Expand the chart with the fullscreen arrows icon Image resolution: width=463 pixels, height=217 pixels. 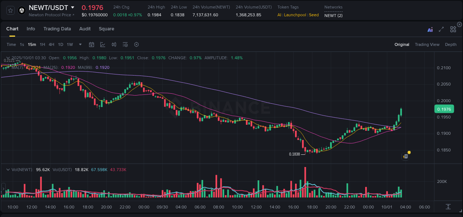tap(441, 29)
